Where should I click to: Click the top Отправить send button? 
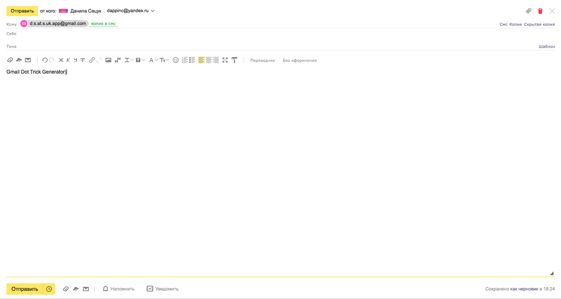coord(22,11)
